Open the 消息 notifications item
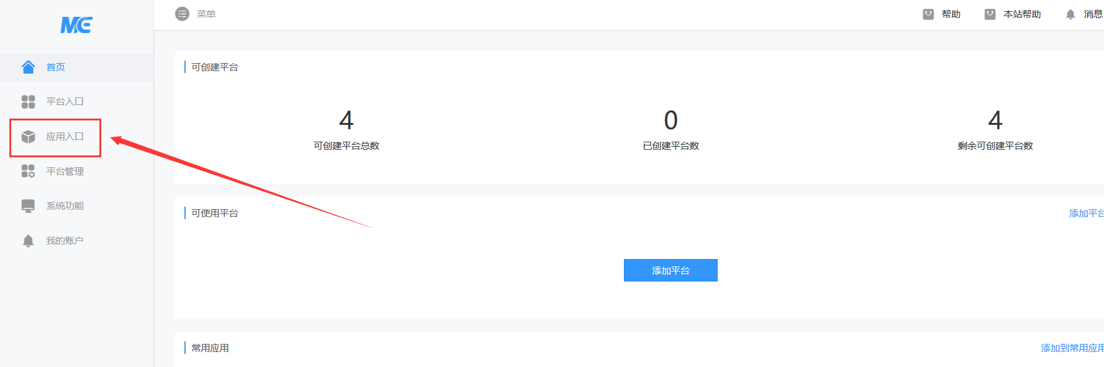1104x367 pixels. (1093, 14)
